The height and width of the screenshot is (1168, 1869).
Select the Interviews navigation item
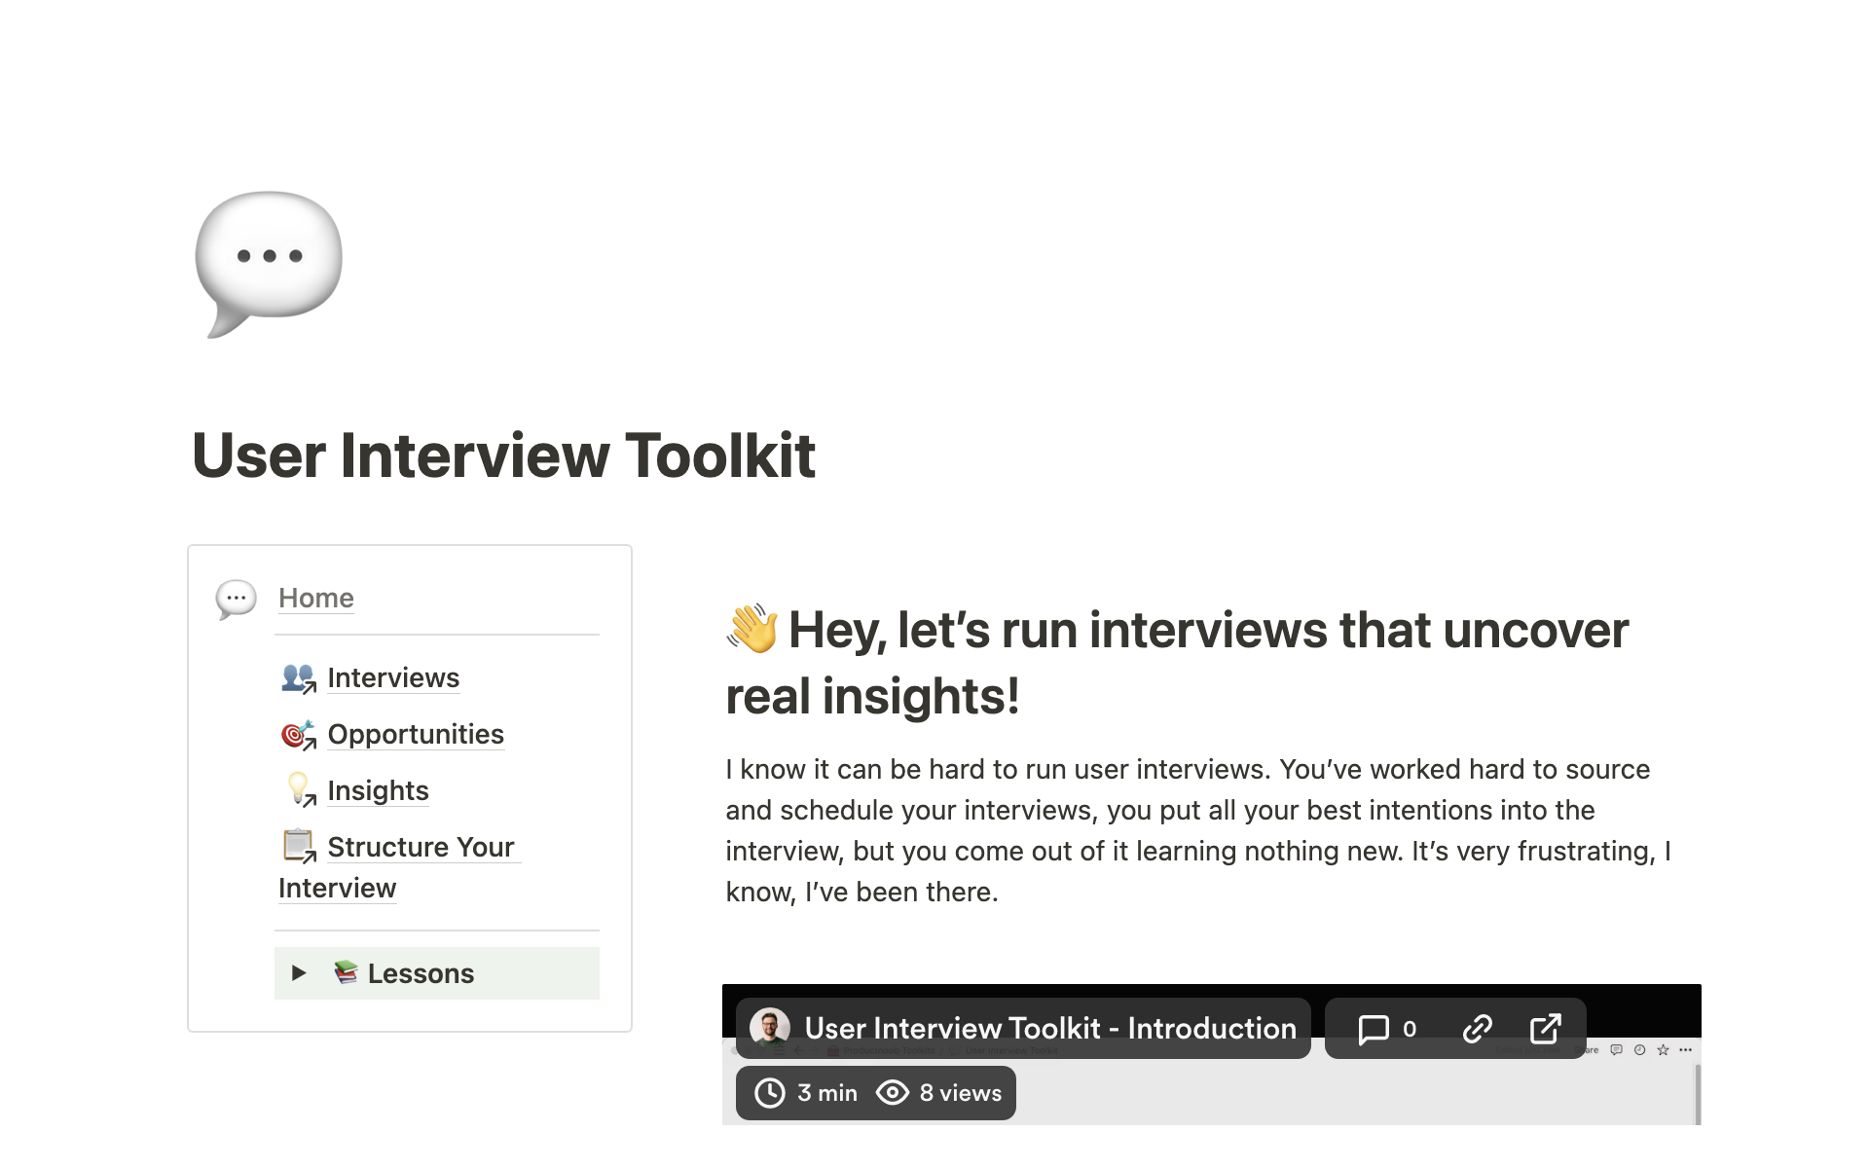tap(393, 676)
